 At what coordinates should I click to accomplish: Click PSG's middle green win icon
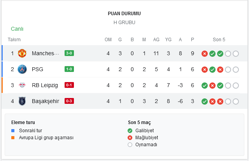(212, 70)
